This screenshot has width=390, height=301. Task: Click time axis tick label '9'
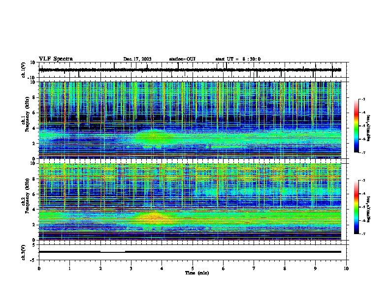pyautogui.click(x=315, y=269)
